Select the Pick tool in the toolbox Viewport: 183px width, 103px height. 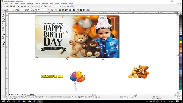(3, 14)
